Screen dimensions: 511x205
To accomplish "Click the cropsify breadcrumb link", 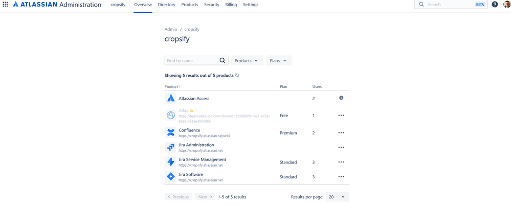I will click(192, 29).
